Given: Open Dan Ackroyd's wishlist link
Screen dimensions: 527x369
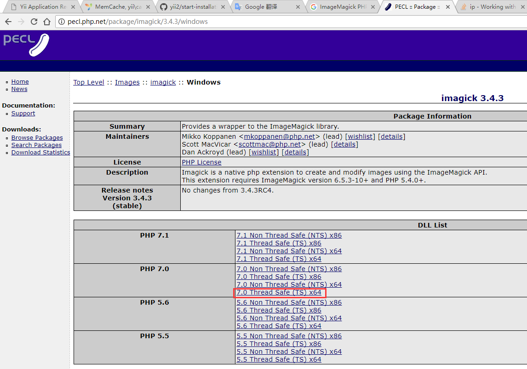Looking at the screenshot, I should [x=263, y=152].
